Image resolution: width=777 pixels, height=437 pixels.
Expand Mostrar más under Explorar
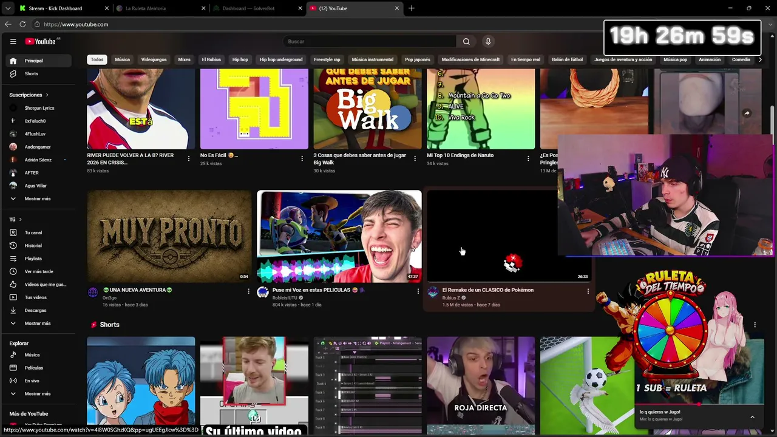[x=38, y=394]
